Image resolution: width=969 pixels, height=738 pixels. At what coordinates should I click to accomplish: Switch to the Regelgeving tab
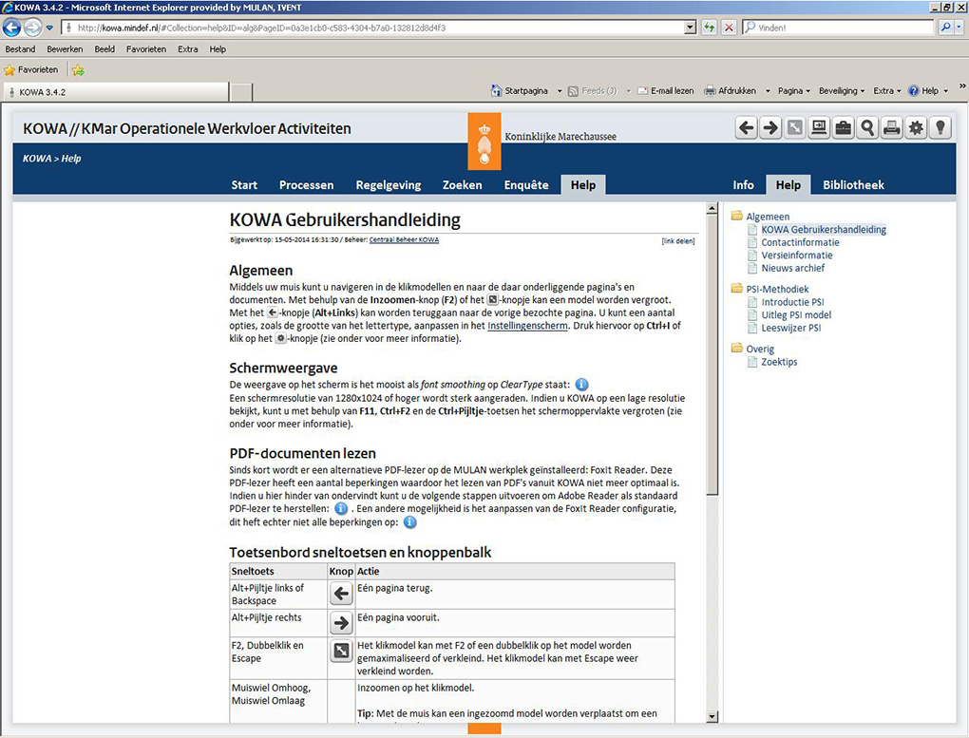pyautogui.click(x=388, y=185)
